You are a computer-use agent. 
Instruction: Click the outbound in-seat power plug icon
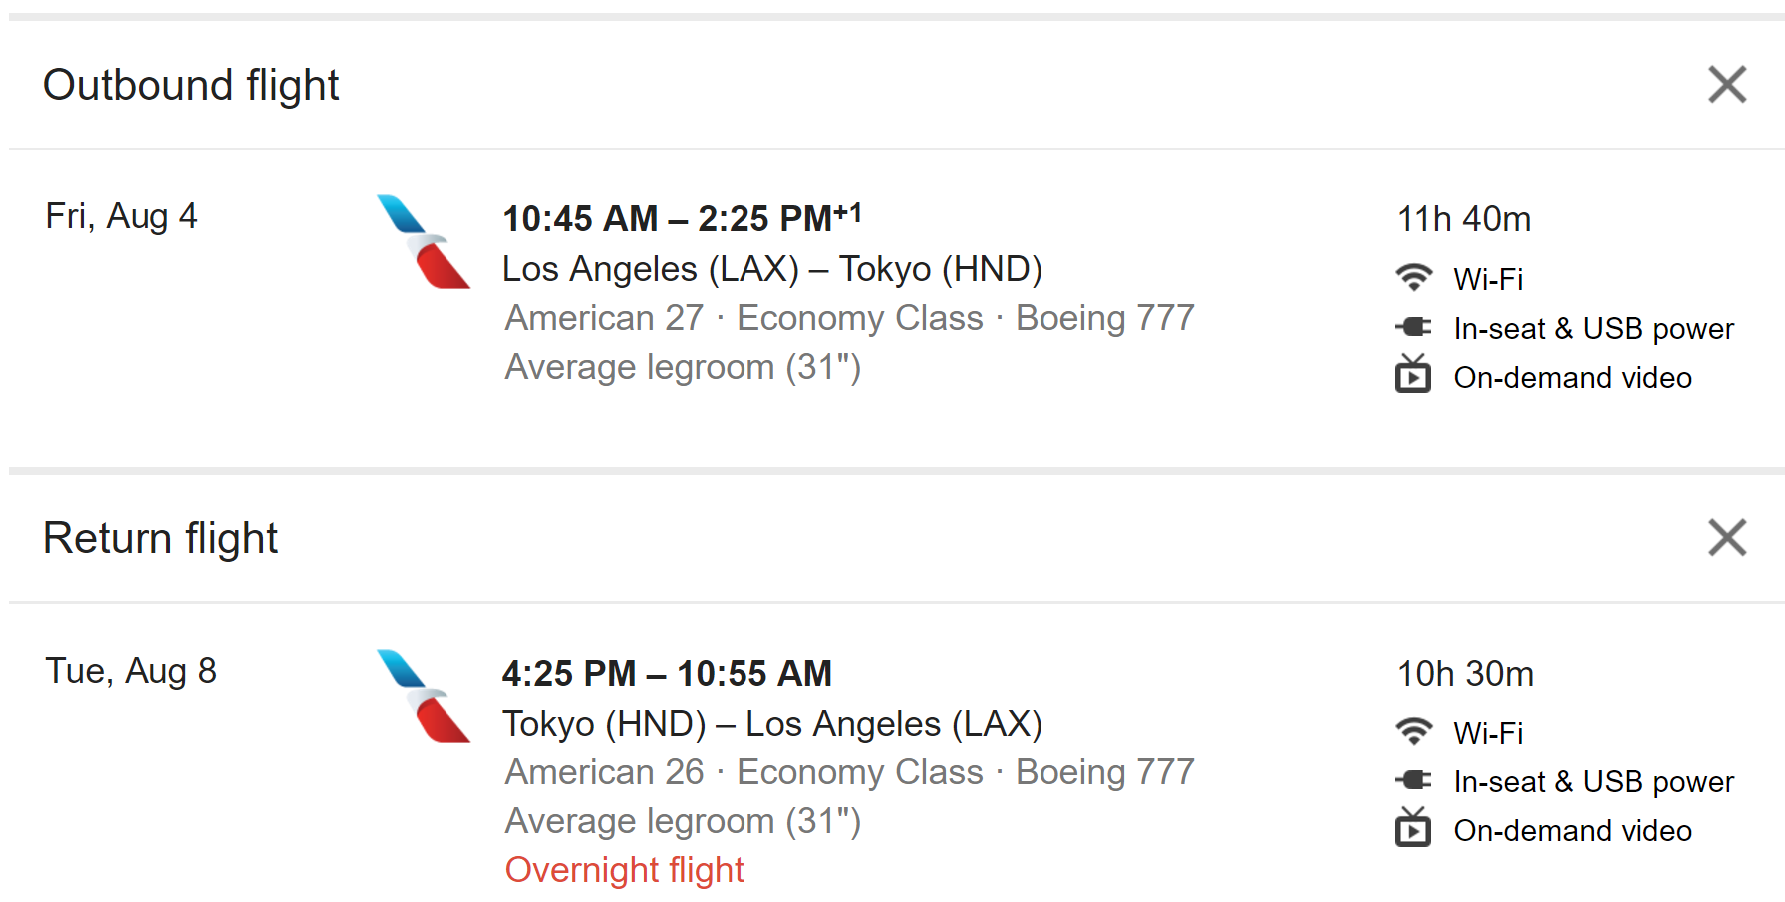1413,327
